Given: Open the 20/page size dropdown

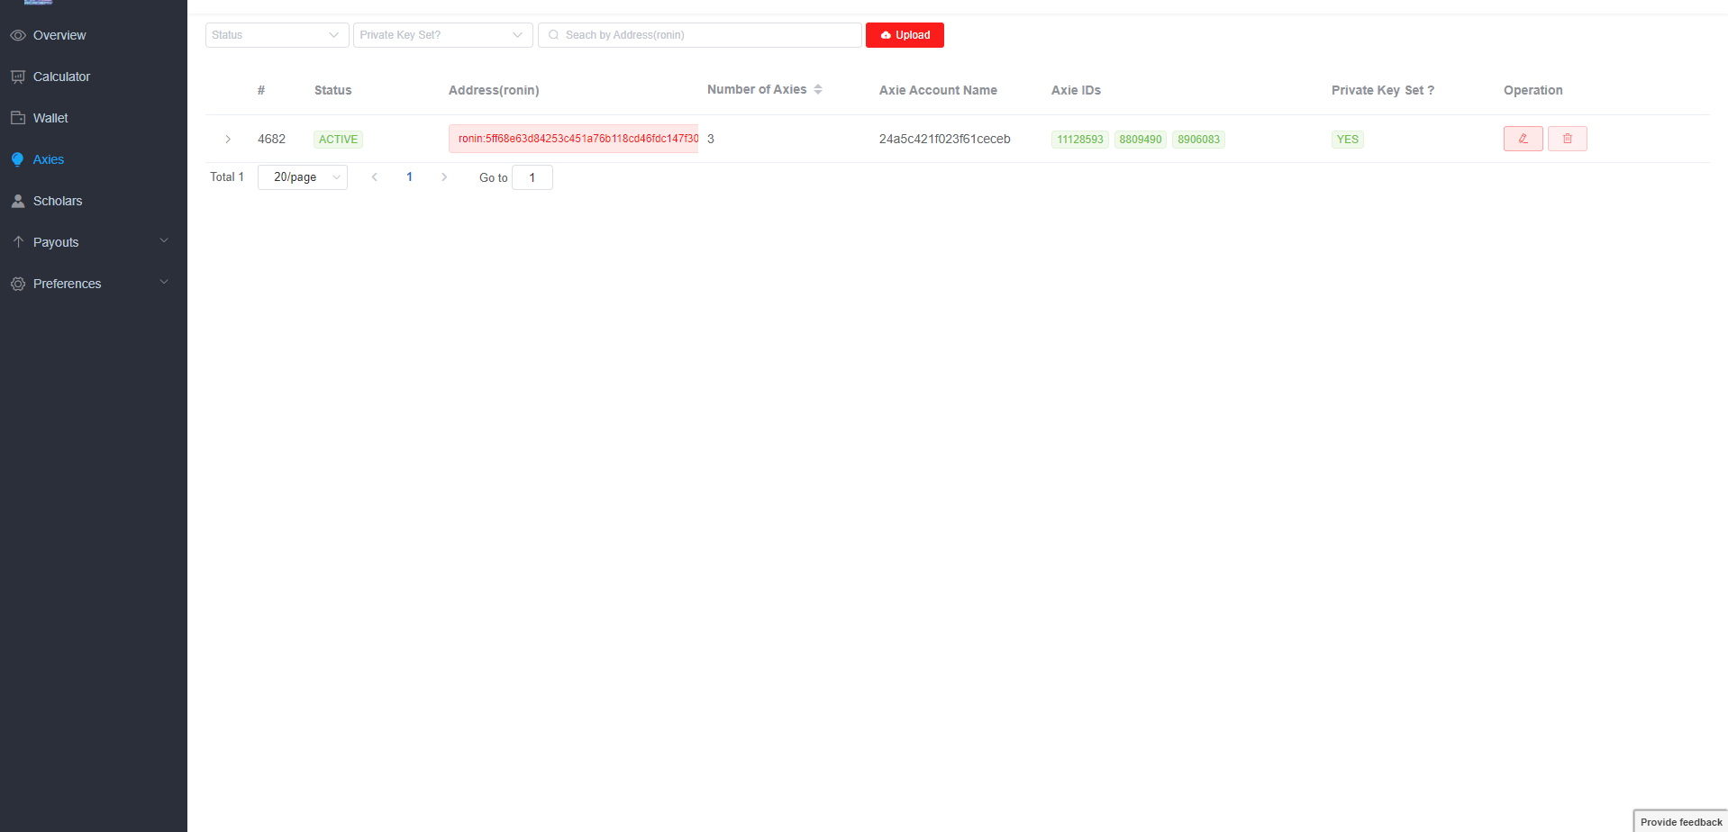Looking at the screenshot, I should tap(302, 177).
